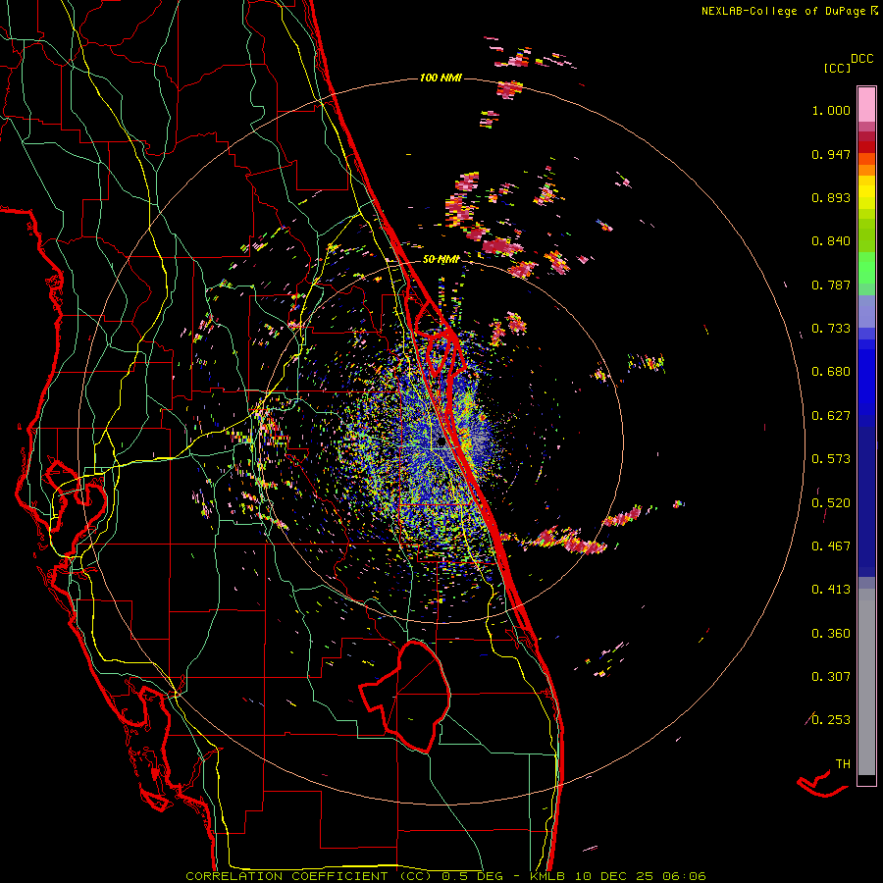Click the KMLB station identifier
This screenshot has height=883, width=883.
[549, 876]
